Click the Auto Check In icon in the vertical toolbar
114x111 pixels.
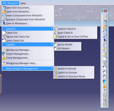click(x=105, y=49)
